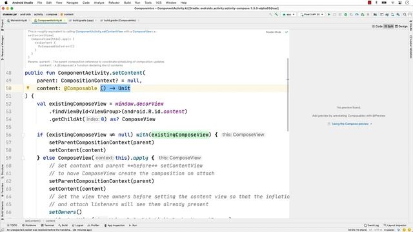Open the Run tool window at bottom
Viewport: 413px width, 232px height.
133,226
